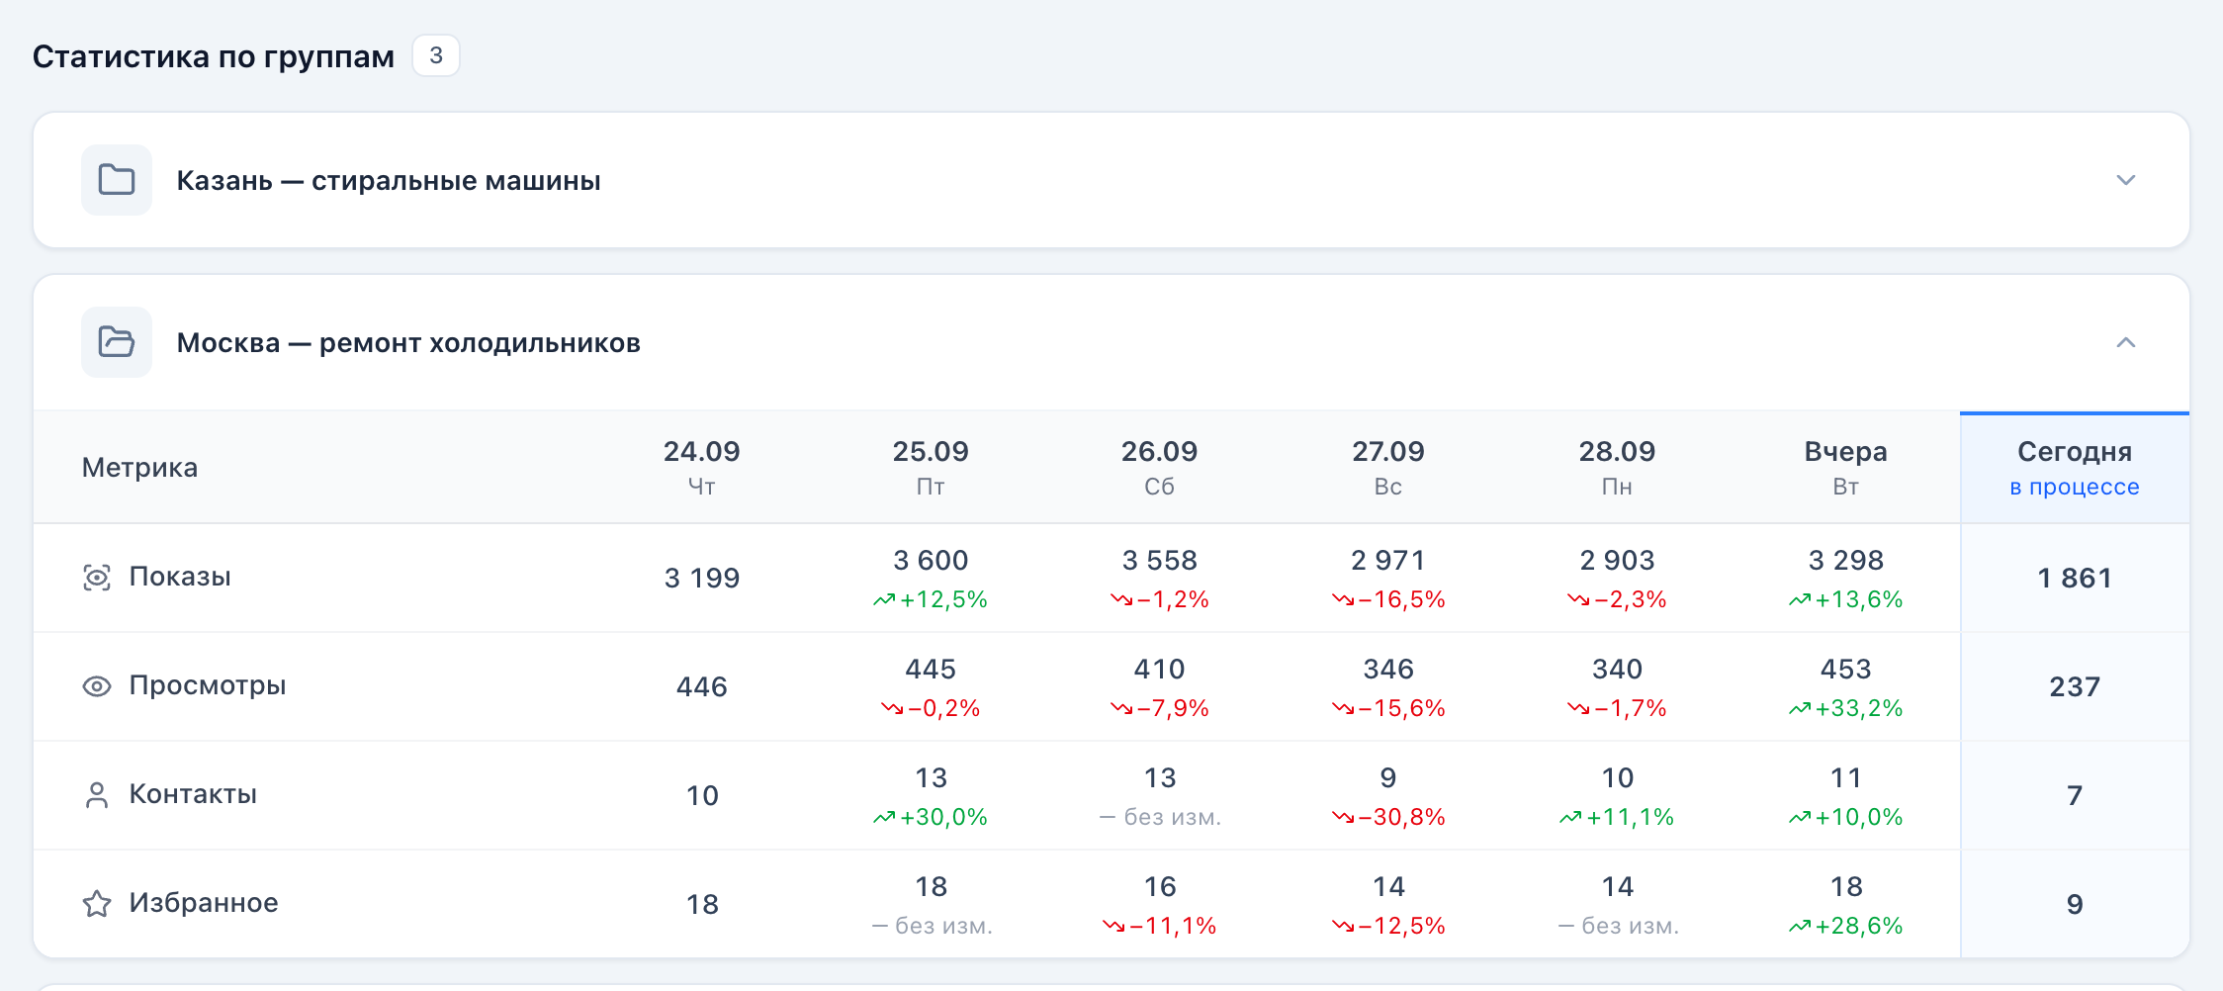Click the Контакты person icon

point(97,795)
